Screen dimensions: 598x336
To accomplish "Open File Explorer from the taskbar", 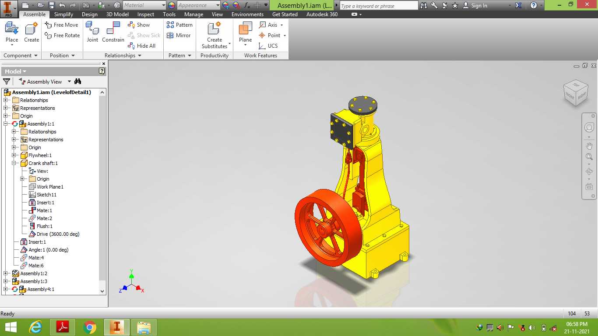I will point(144,327).
